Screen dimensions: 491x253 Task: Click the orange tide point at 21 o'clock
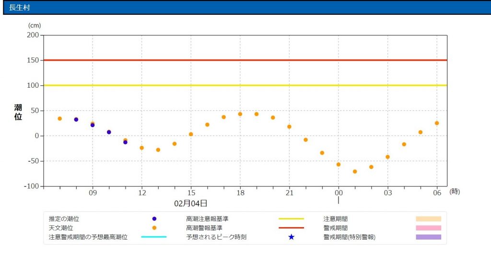pyautogui.click(x=289, y=127)
